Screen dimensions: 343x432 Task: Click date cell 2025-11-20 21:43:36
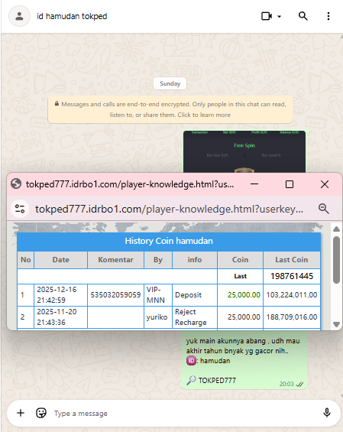pyautogui.click(x=60, y=317)
